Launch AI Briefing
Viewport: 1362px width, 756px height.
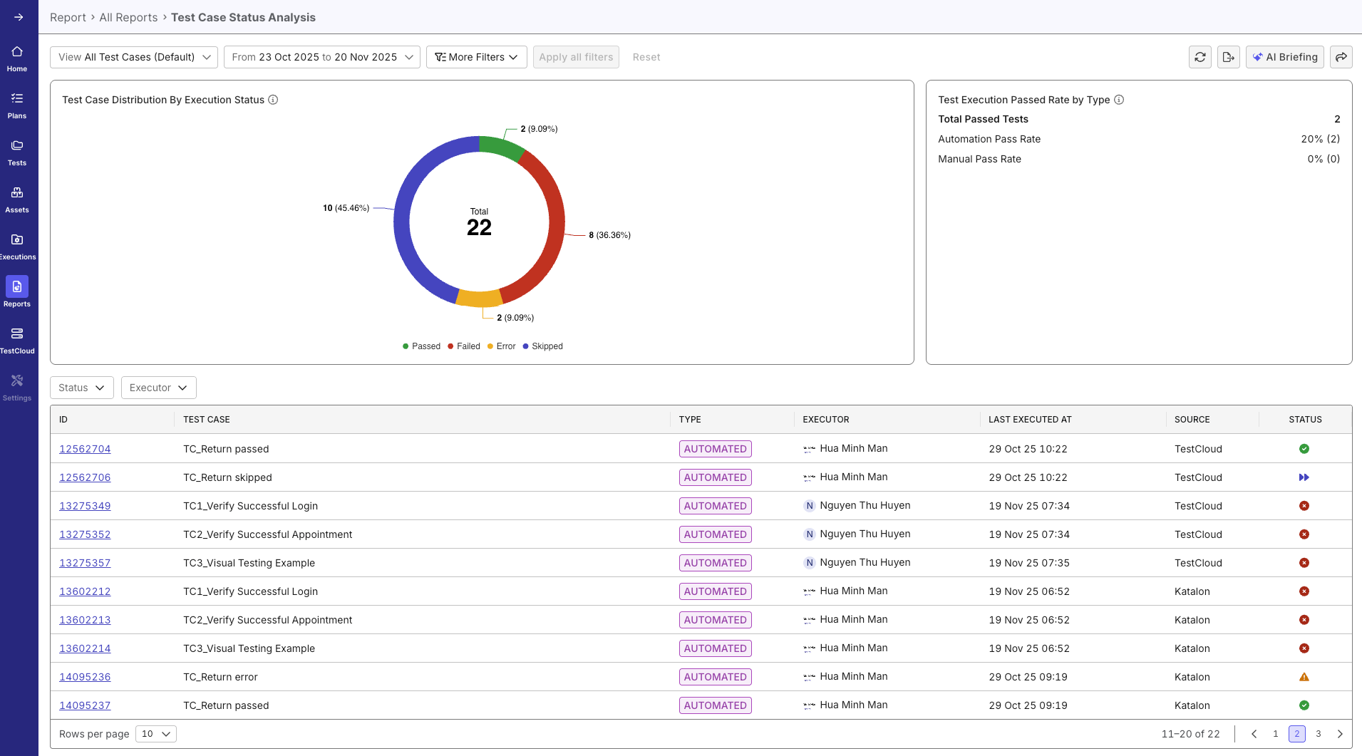pos(1284,57)
